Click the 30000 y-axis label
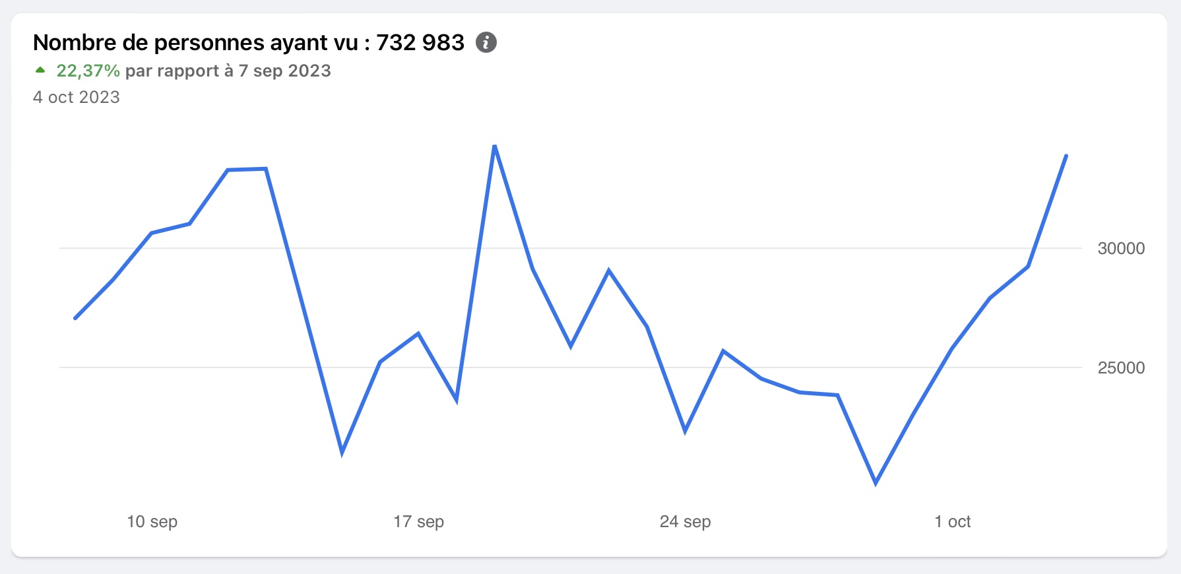Screen dimensions: 1181x574 (1121, 248)
